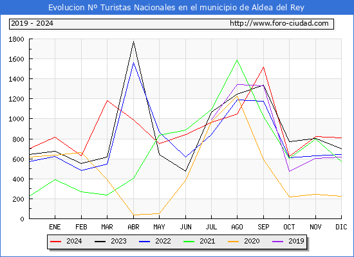Screen dimensions: 354x257
Task: Click the DIC month axis label
Action: click(341, 227)
